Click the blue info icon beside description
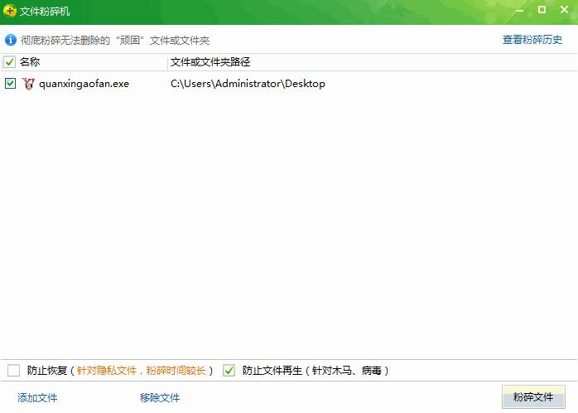The height and width of the screenshot is (413, 578). point(11,40)
